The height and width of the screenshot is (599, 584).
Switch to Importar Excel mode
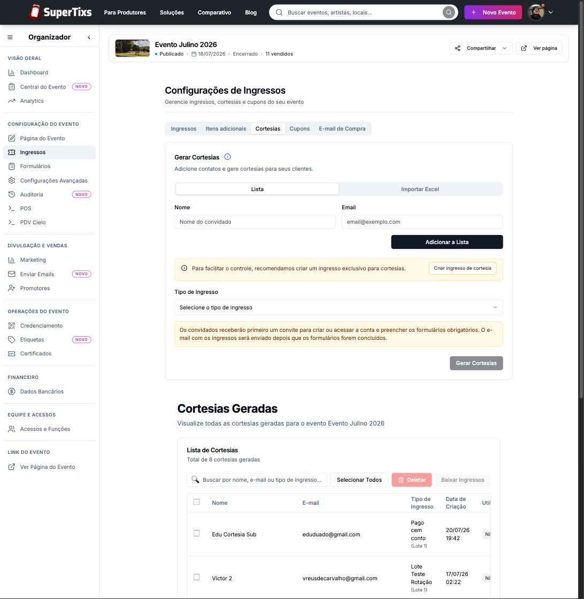click(x=420, y=189)
